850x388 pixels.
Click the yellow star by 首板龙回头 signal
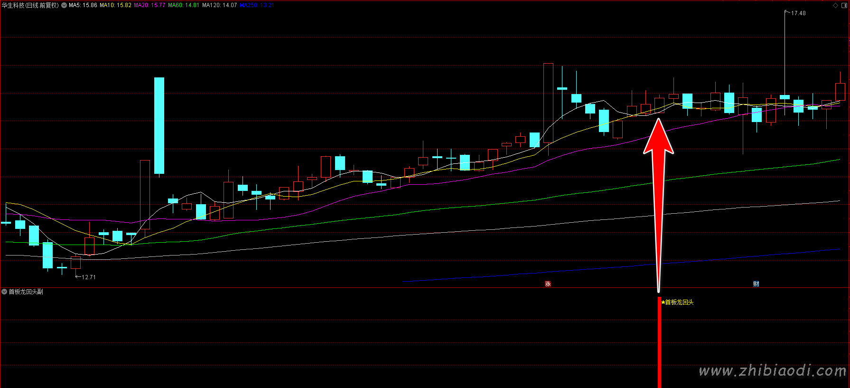point(663,303)
